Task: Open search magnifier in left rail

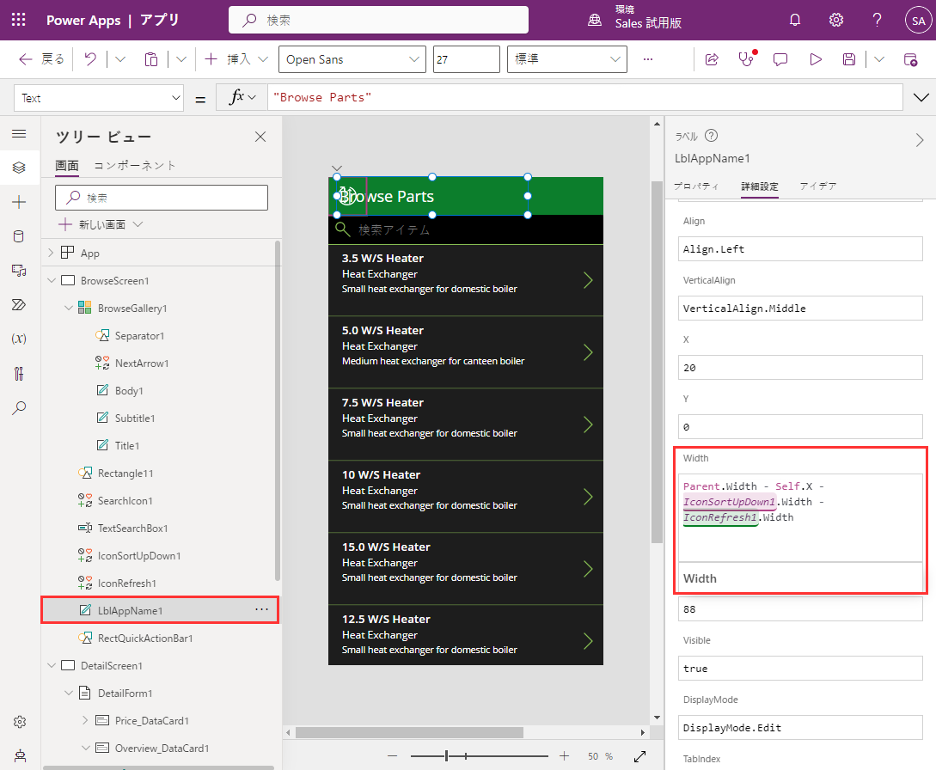Action: pyautogui.click(x=19, y=407)
